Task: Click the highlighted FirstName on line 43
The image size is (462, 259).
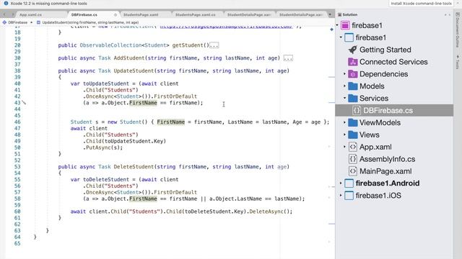Action: [143, 103]
